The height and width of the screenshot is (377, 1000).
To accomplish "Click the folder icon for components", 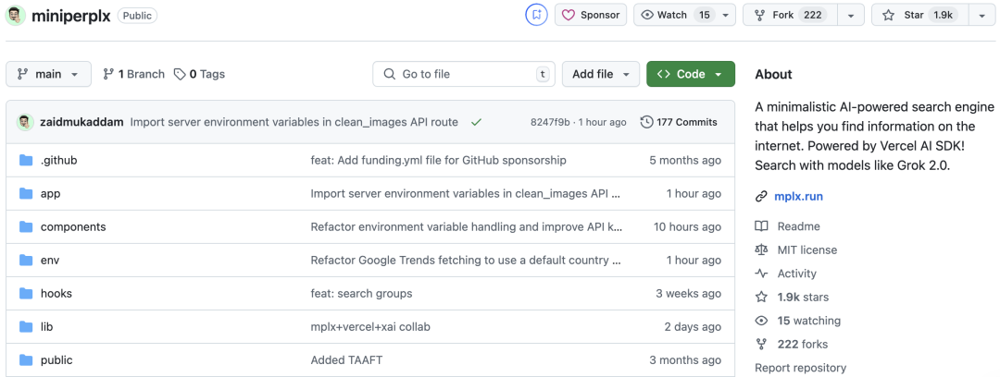I will coord(26,226).
